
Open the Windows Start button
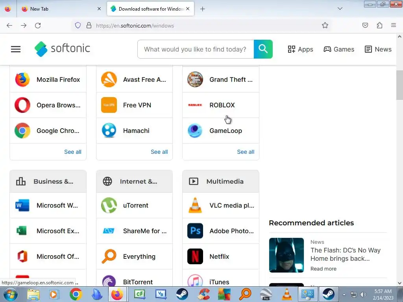pos(10,294)
